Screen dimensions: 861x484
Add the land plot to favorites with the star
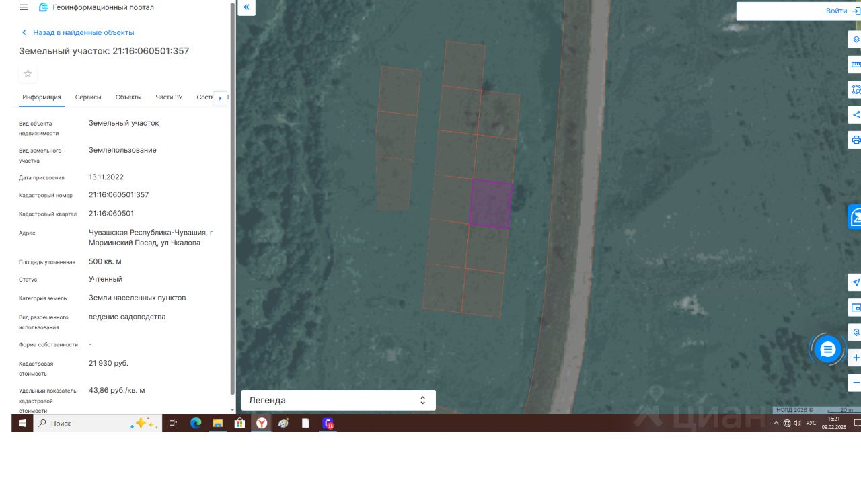point(28,74)
